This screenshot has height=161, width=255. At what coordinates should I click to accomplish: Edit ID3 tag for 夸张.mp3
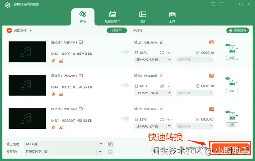click(212, 43)
